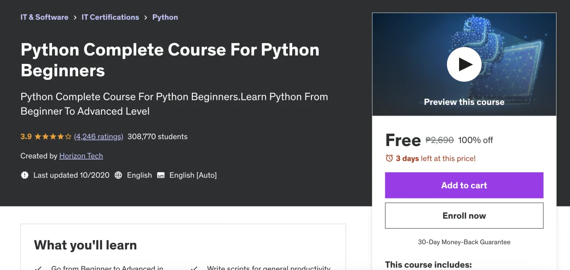Visit the Horizon Tech instructor page
This screenshot has width=570, height=270.
click(x=81, y=156)
